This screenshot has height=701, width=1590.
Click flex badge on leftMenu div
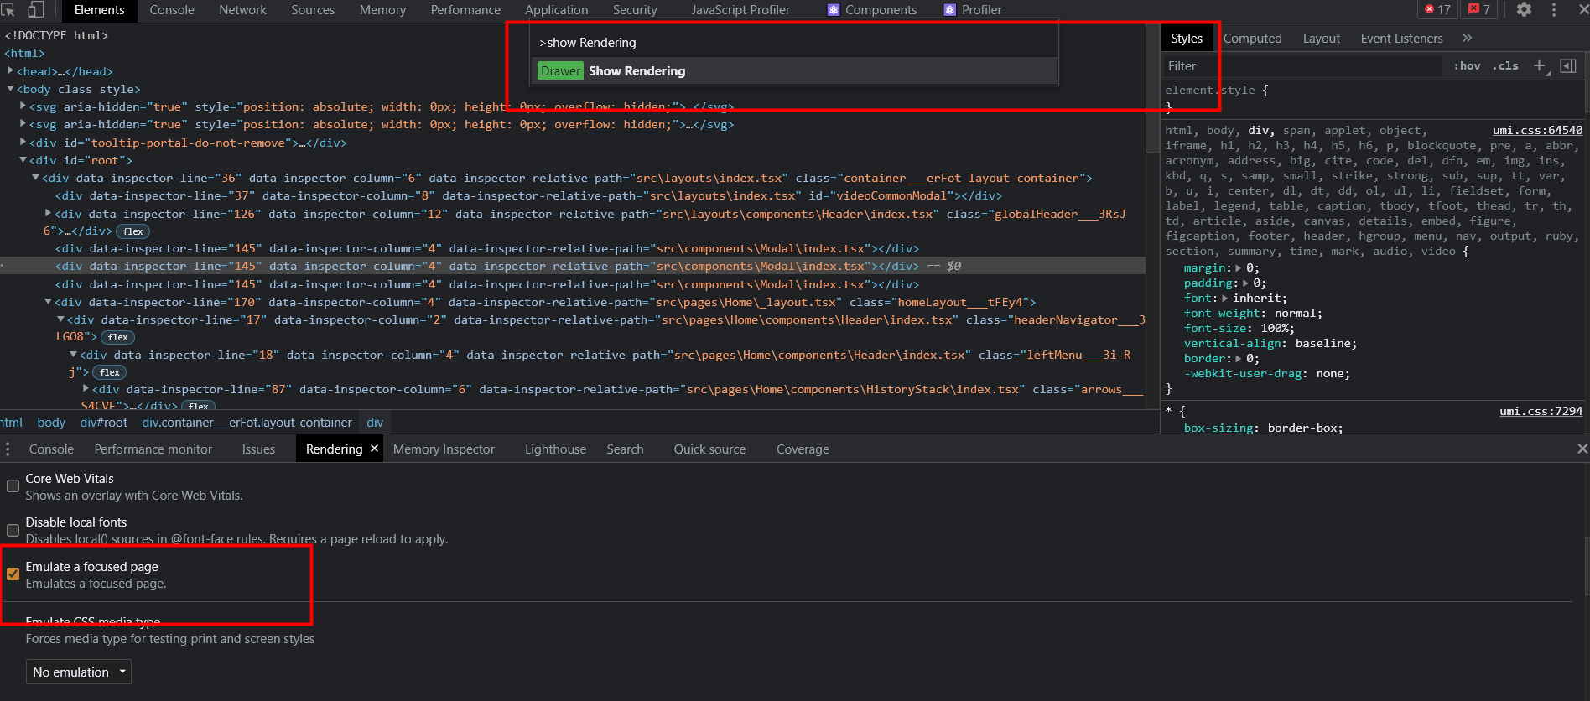click(109, 372)
